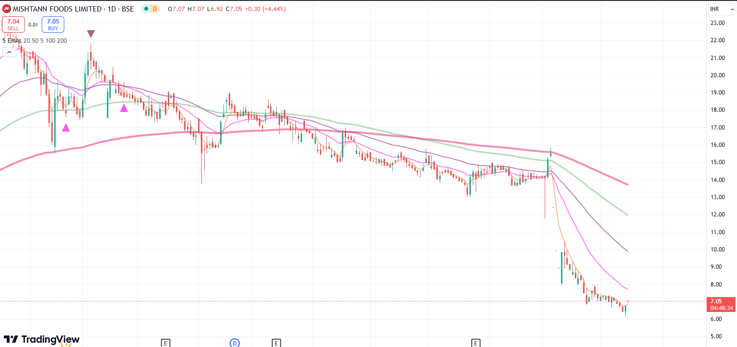The image size is (737, 347).
Task: Click the 04:48:34 bar countdown timer
Action: coord(721,308)
